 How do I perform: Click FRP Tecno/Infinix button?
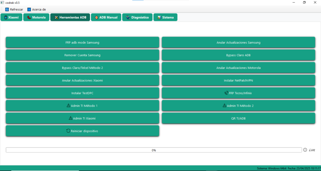[x=238, y=93]
